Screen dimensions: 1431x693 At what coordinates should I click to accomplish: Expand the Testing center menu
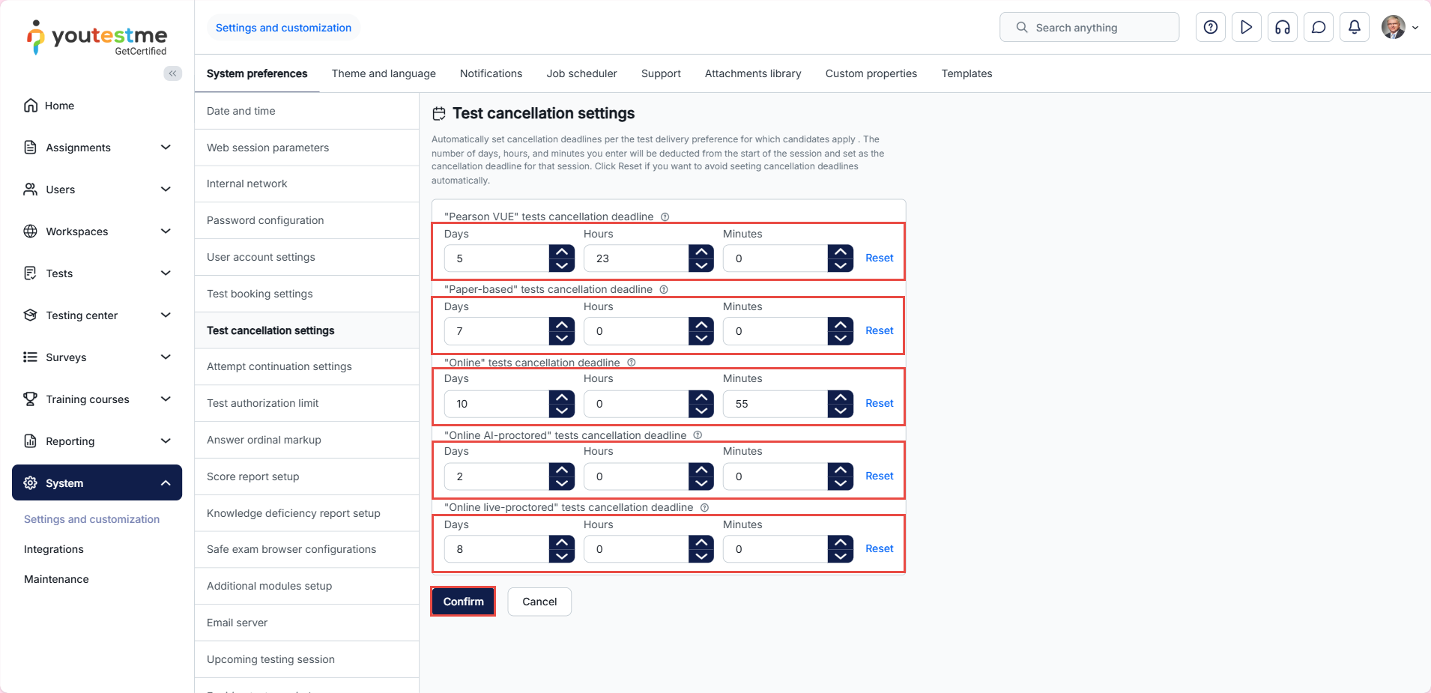point(166,315)
